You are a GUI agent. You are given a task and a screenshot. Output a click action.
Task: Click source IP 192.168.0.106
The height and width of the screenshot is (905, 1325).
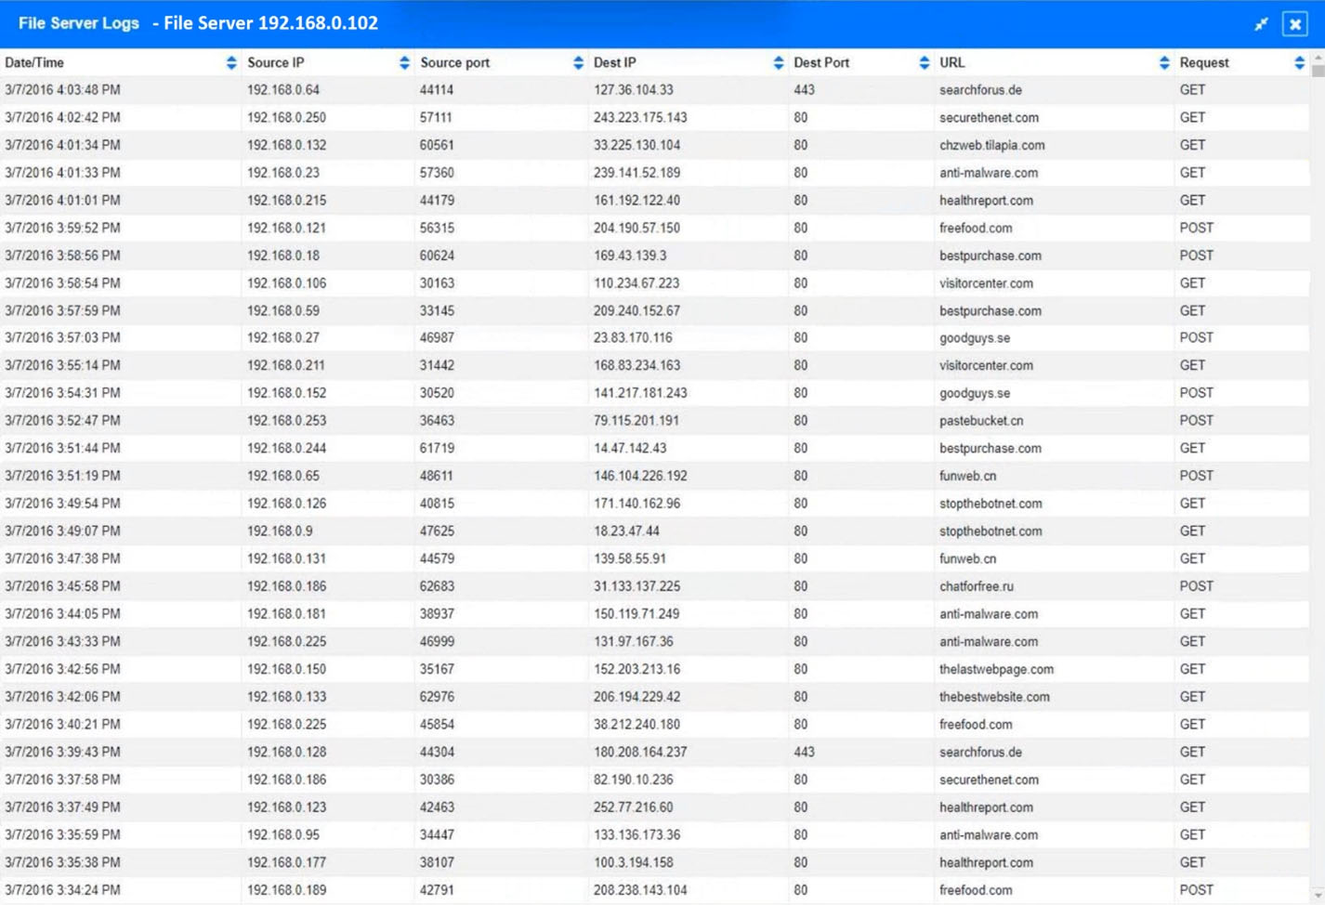(286, 283)
